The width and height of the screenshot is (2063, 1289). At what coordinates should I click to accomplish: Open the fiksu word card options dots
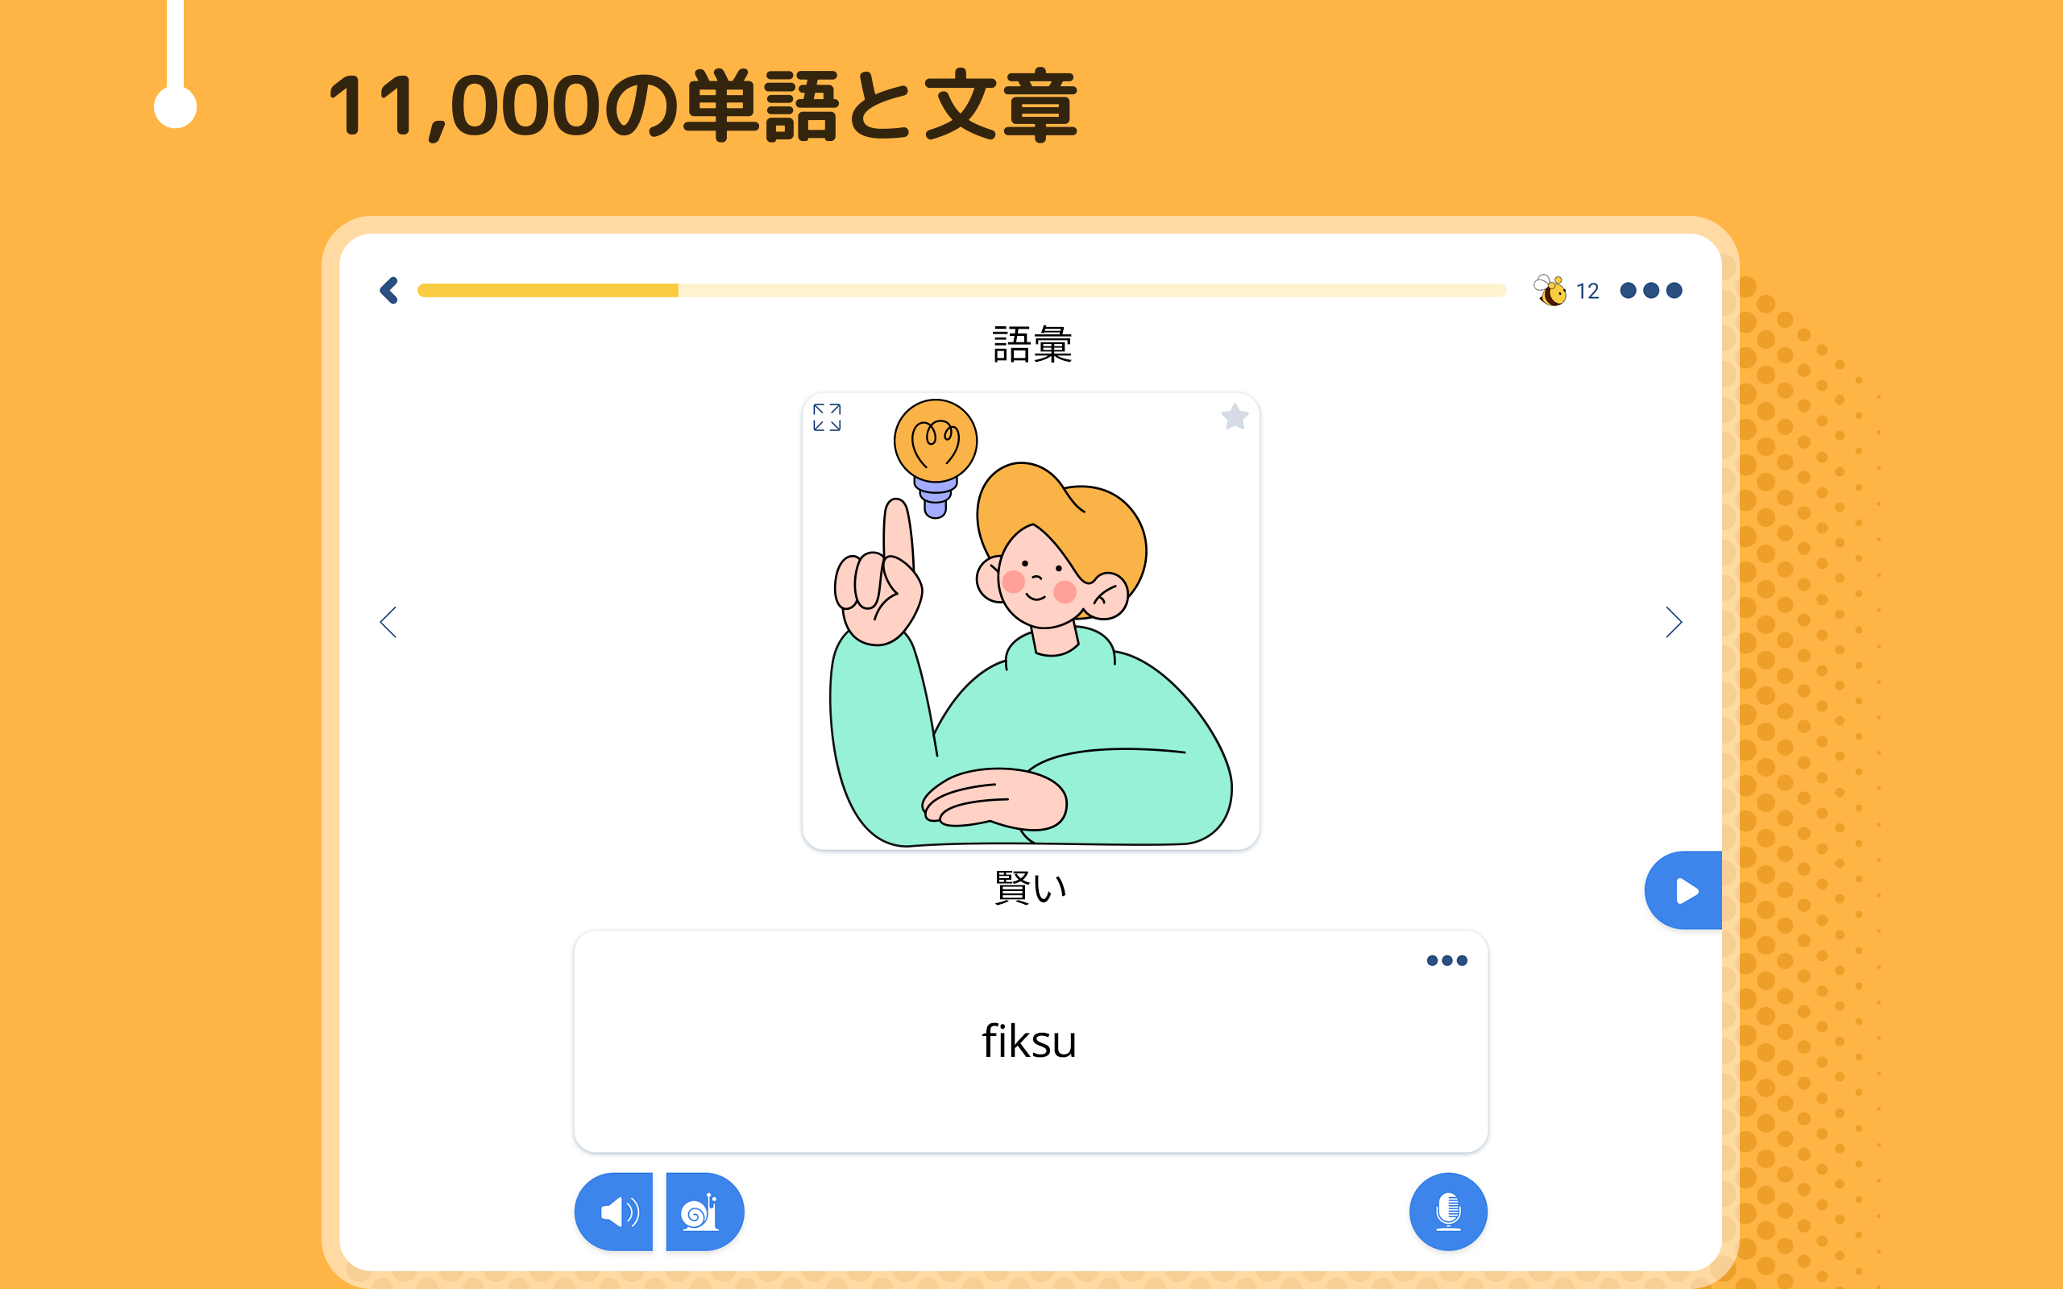(1447, 961)
